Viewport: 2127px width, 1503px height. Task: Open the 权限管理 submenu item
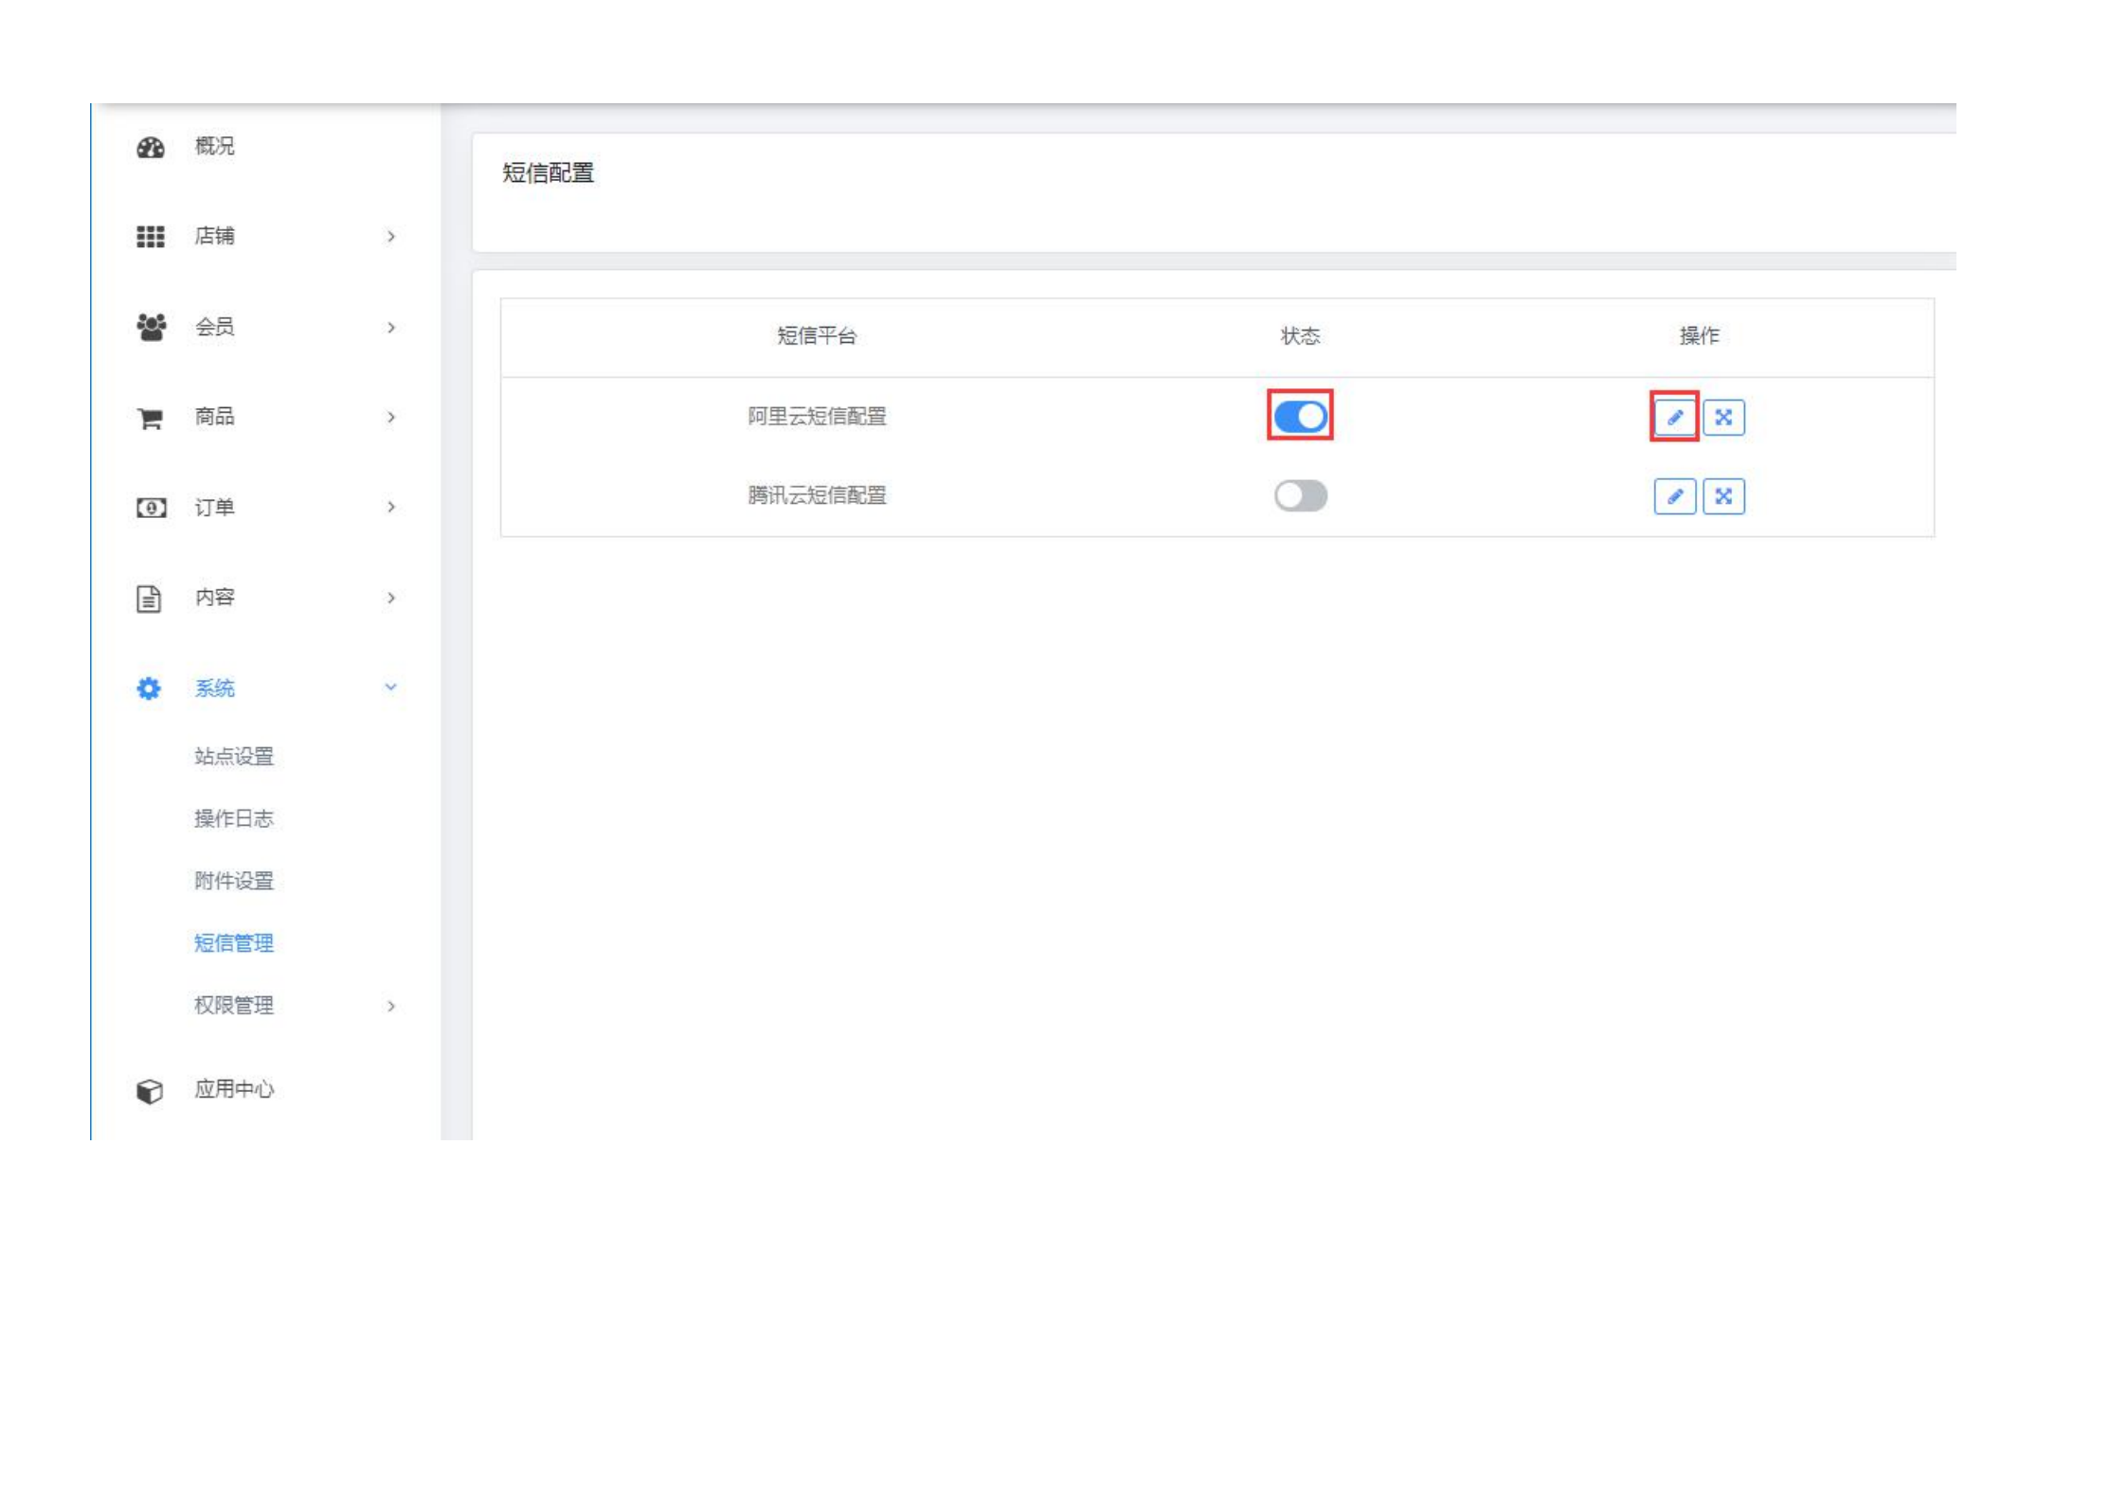pos(234,1006)
